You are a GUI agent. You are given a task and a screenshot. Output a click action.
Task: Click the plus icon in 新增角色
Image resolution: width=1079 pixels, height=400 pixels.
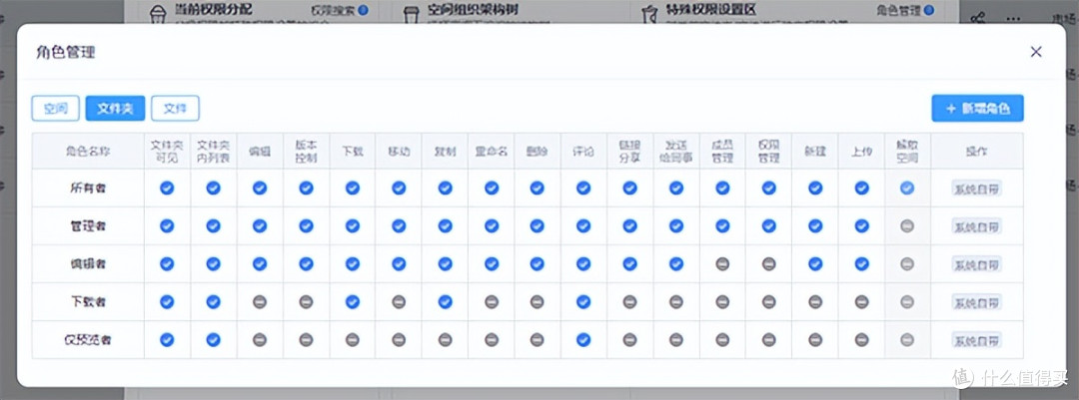tap(951, 109)
